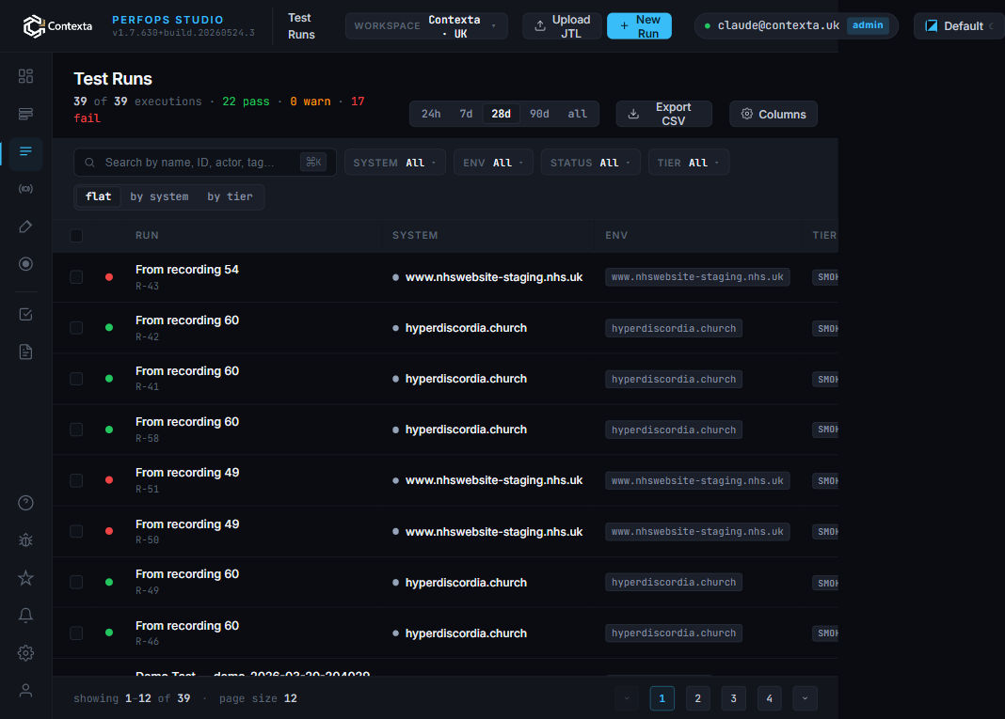Viewport: 1005px width, 719px height.
Task: Select the all time range tab
Action: [577, 114]
